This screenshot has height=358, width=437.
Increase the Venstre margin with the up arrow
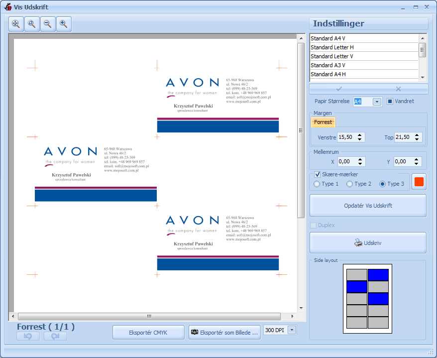click(x=360, y=135)
